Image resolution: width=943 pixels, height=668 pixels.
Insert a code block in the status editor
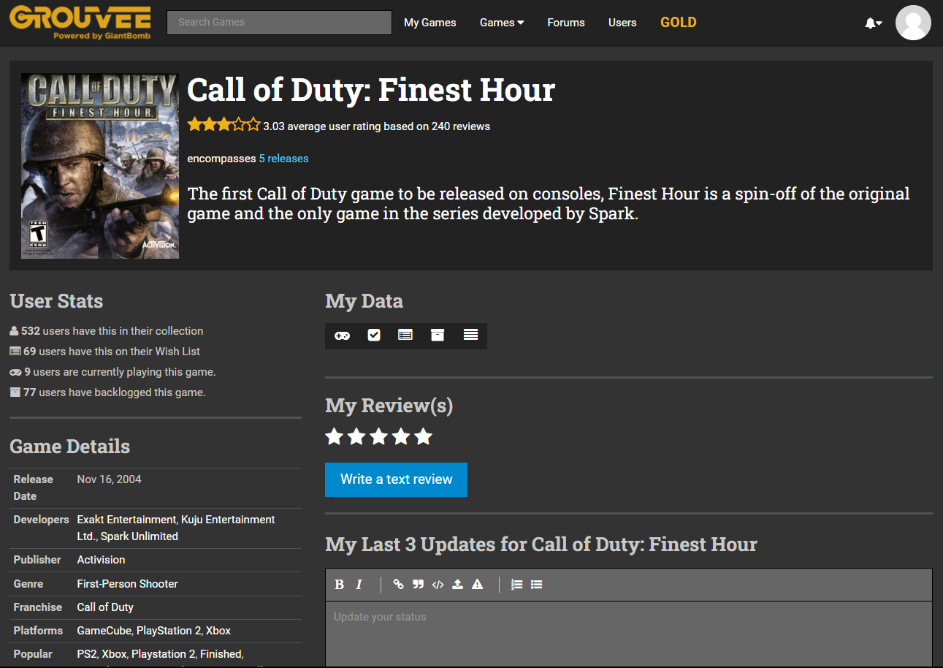click(438, 584)
